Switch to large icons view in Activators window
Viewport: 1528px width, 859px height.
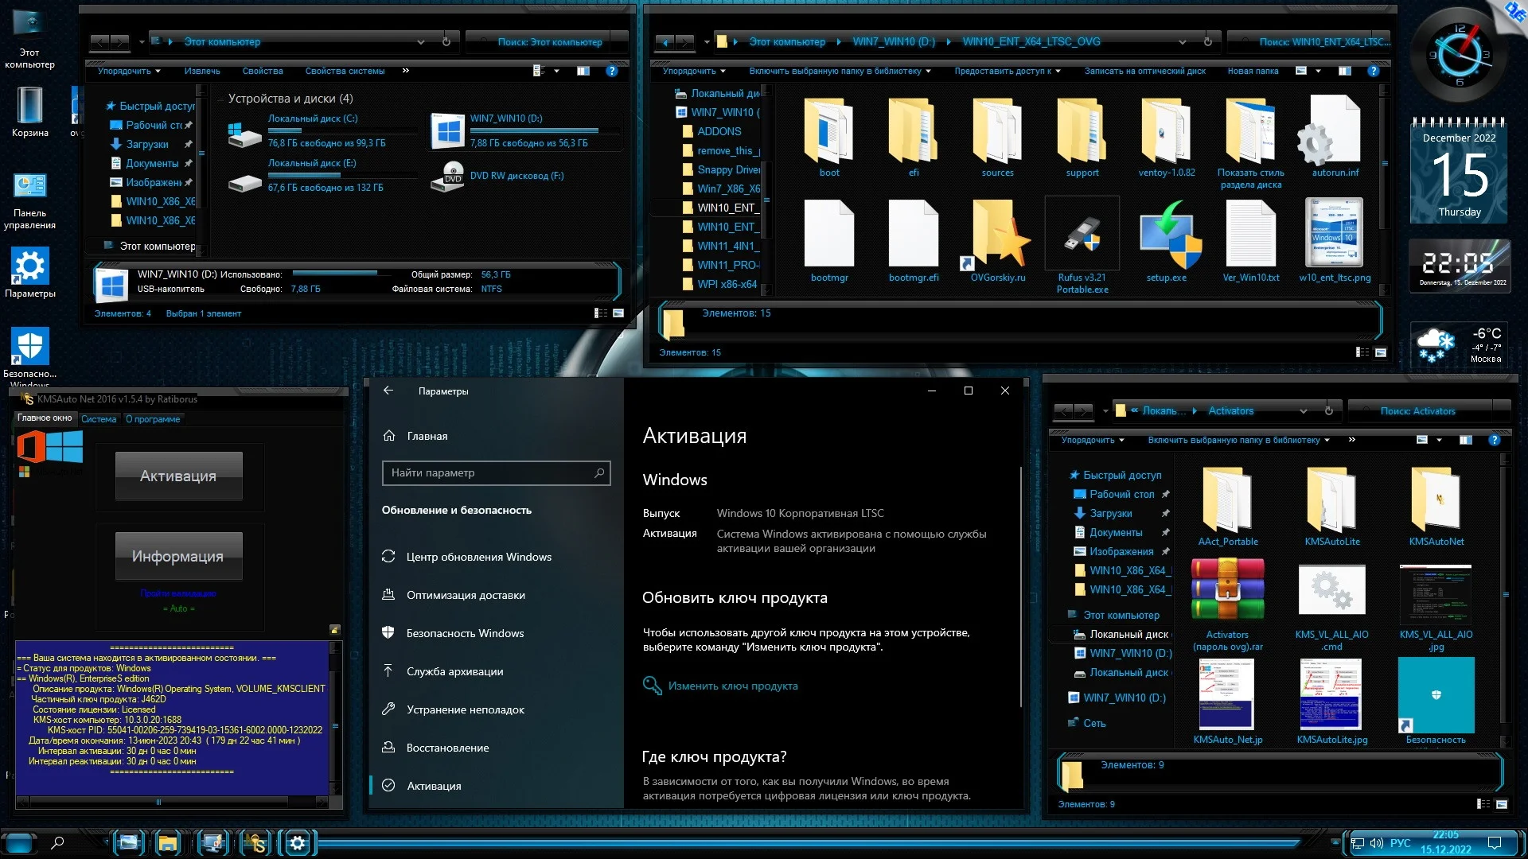1502,804
